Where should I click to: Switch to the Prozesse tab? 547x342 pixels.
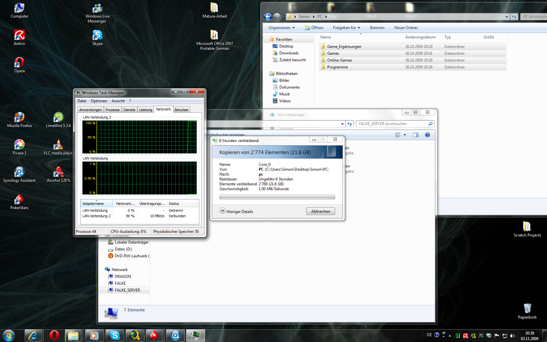[112, 110]
